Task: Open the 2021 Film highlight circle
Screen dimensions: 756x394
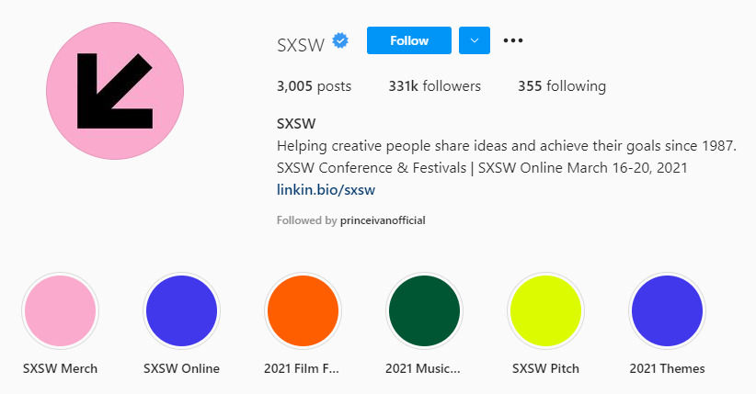Action: [x=303, y=310]
